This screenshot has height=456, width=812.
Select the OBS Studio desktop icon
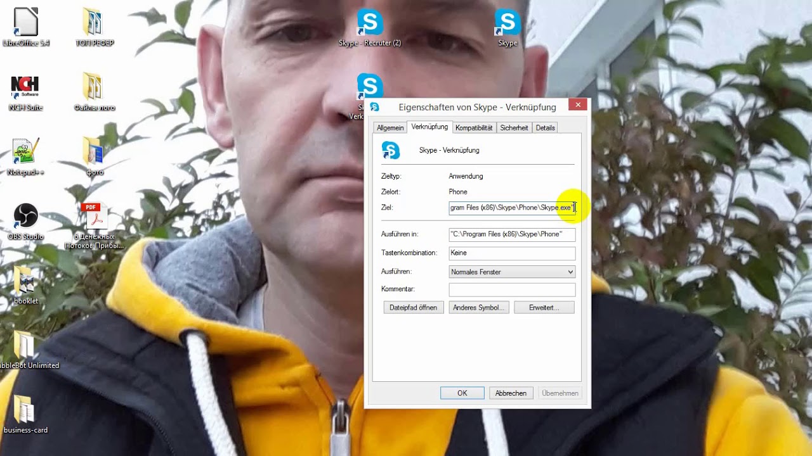(25, 222)
